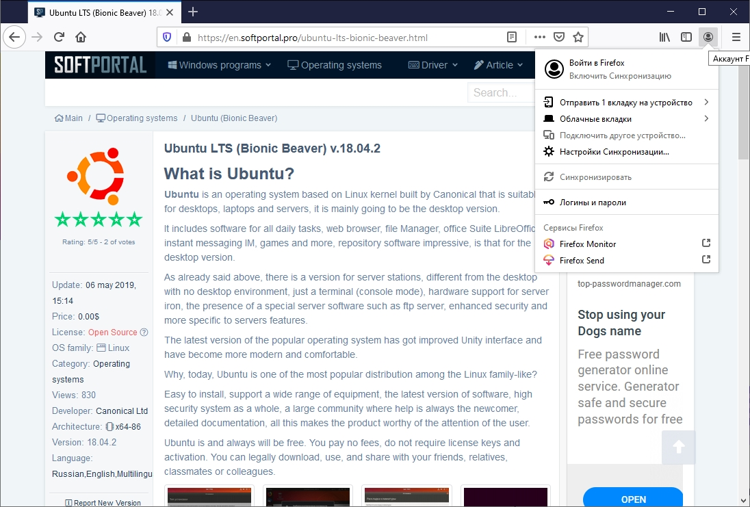Select Войти в Firefox
This screenshot has height=507, width=750.
(597, 63)
